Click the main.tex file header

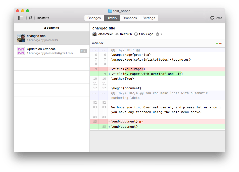coord(98,43)
